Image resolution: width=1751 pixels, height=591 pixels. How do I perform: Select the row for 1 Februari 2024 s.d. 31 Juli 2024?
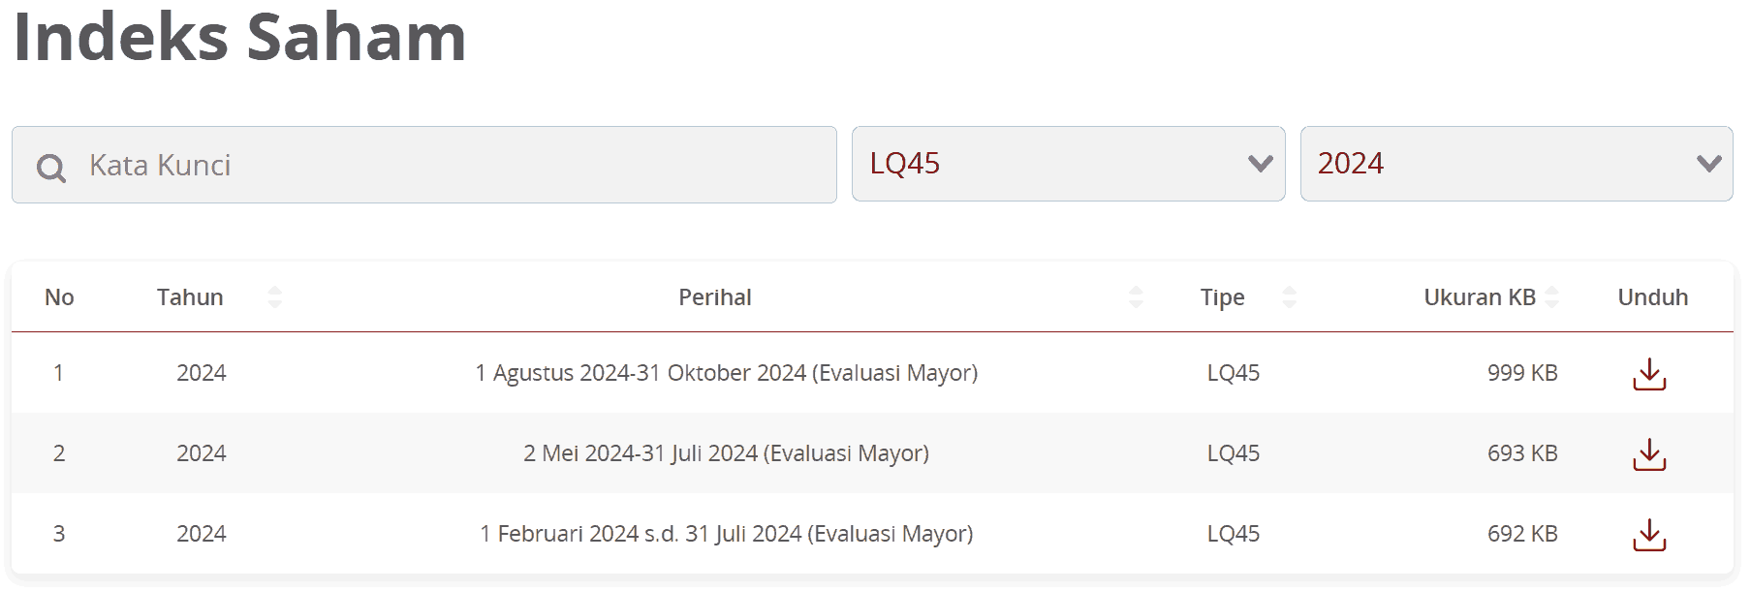[726, 534]
